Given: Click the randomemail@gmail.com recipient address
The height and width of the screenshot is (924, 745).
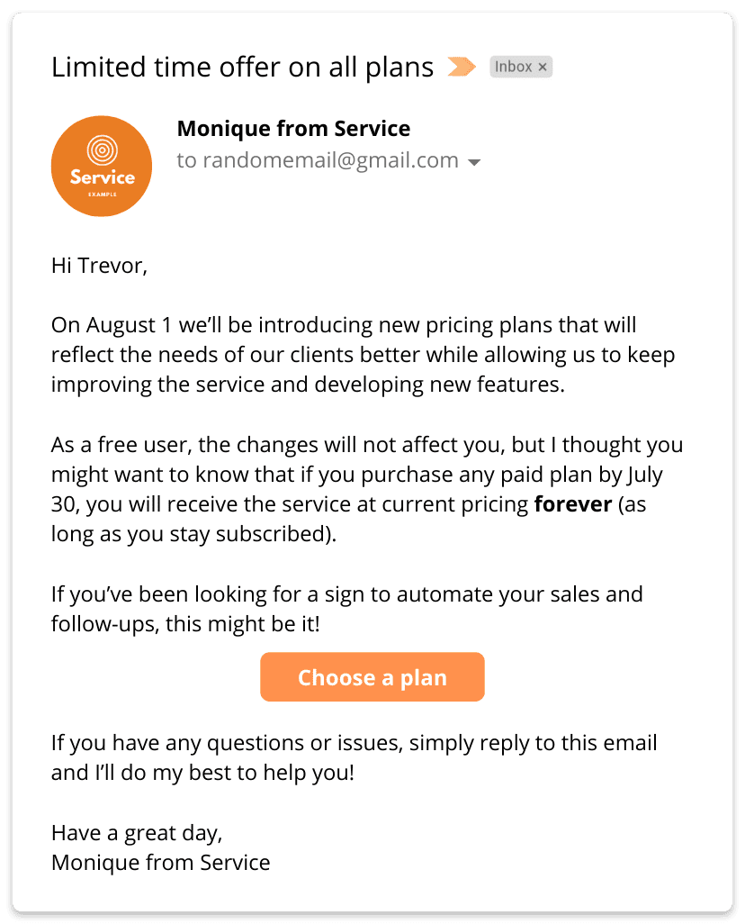Looking at the screenshot, I should click(330, 160).
